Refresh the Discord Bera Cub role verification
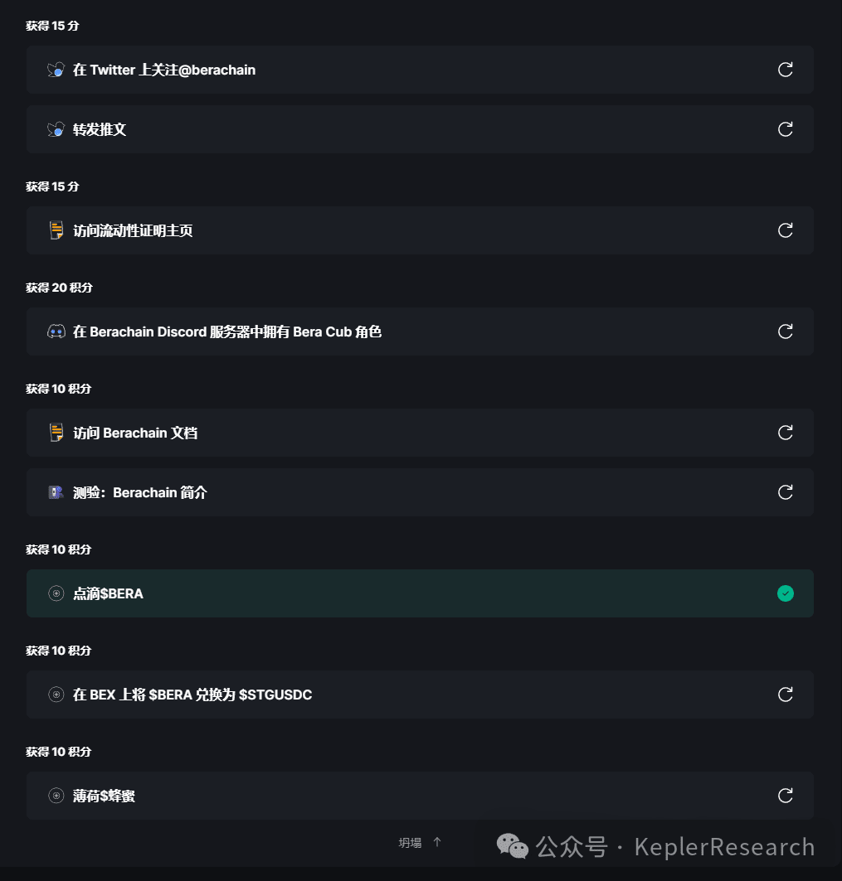Image resolution: width=842 pixels, height=881 pixels. coord(785,331)
